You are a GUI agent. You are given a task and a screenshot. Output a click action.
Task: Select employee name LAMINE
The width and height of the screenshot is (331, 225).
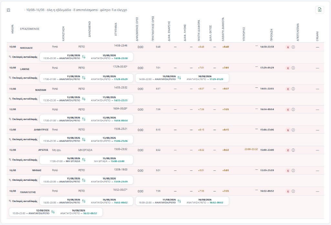click(25, 69)
